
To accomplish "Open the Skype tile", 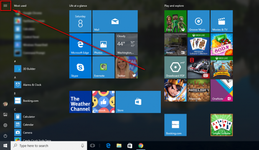I will point(80,67).
